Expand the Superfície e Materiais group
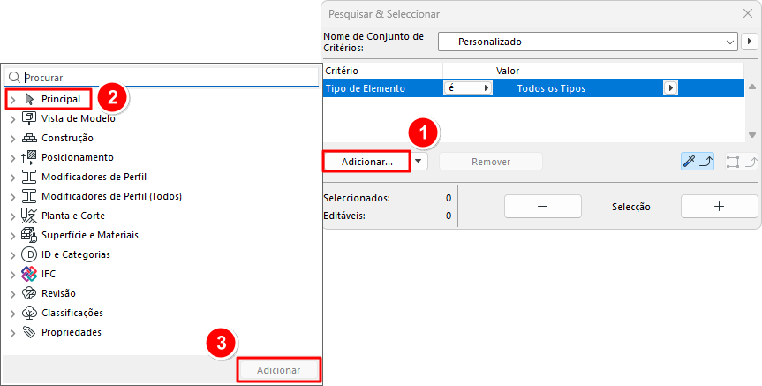The width and height of the screenshot is (762, 386). tap(13, 236)
